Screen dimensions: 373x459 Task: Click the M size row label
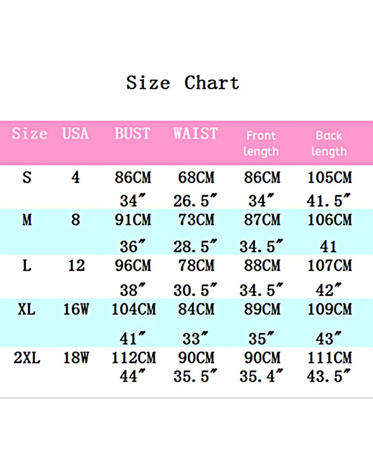point(27,220)
